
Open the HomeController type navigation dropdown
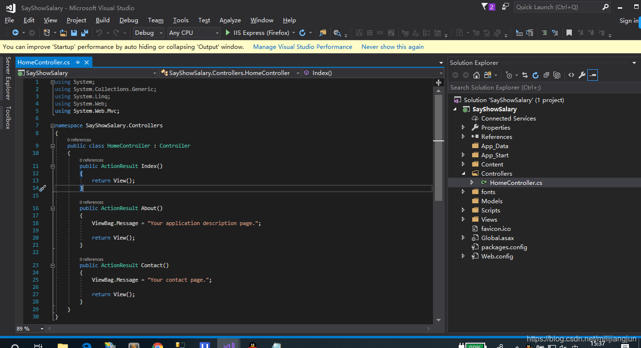click(230, 73)
